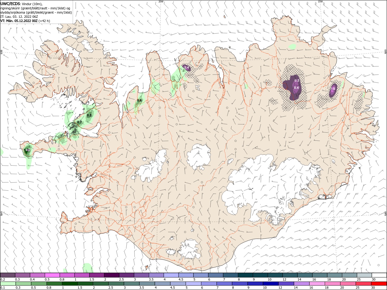Click the 0.2 label starting the top legend row
Screen dimensions: 387x290
(x=2, y=279)
